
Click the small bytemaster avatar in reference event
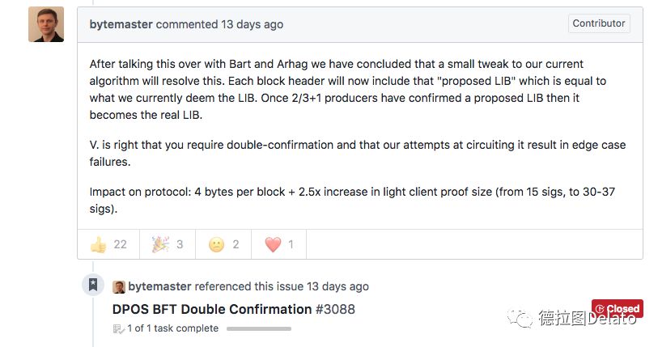pos(119,287)
